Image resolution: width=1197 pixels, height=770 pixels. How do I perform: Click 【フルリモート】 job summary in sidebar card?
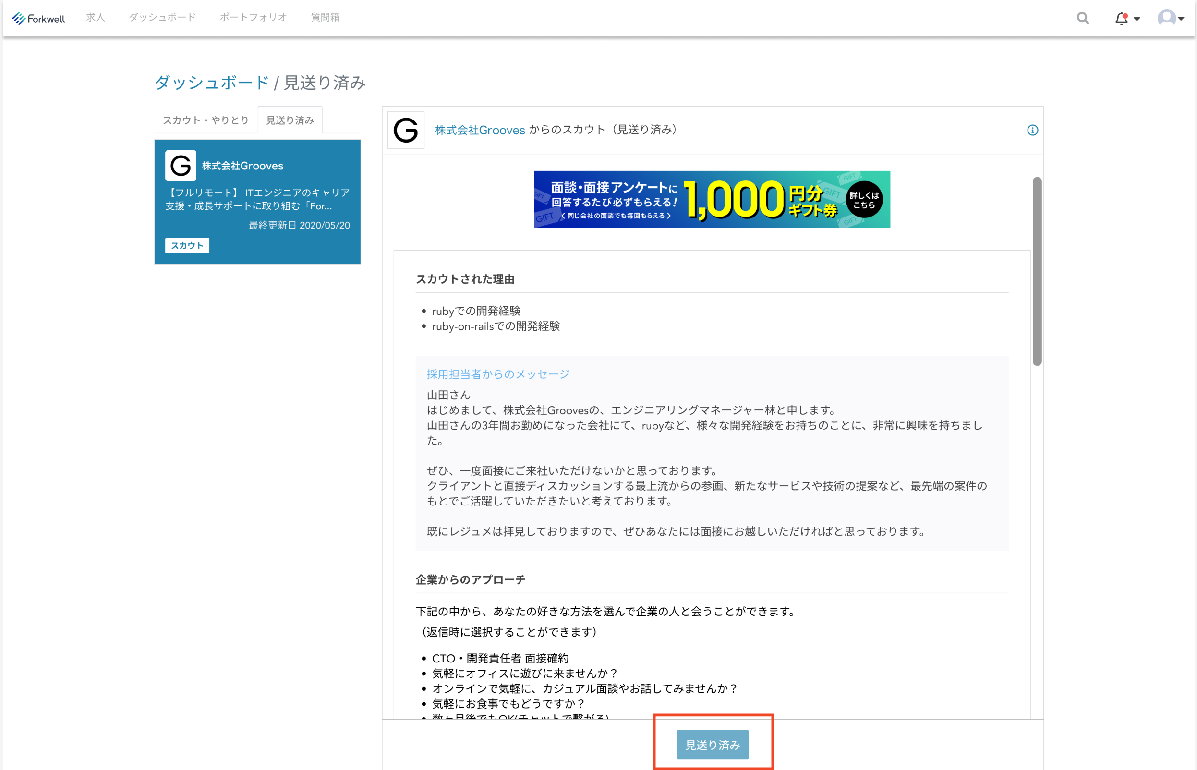(257, 200)
